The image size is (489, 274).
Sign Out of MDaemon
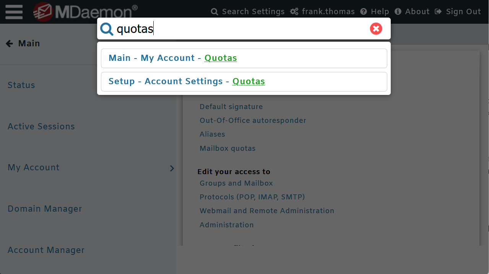tap(458, 12)
